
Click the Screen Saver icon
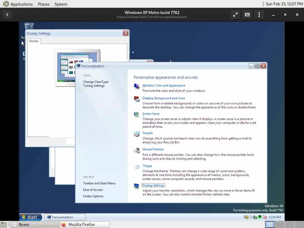pyautogui.click(x=137, y=115)
